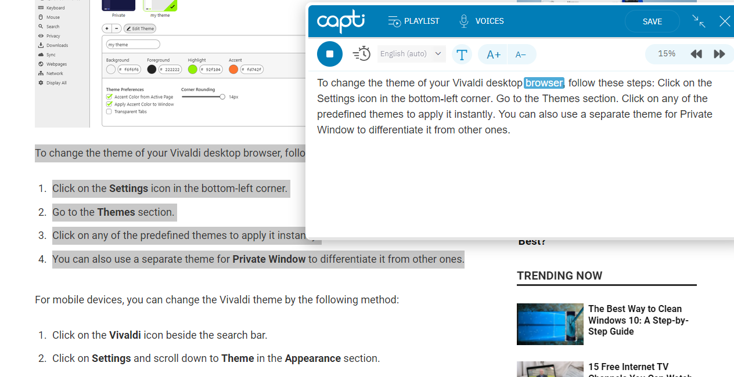Toggle 'Apply Accent Color to Window' checkbox
The image size is (734, 377).
109,104
